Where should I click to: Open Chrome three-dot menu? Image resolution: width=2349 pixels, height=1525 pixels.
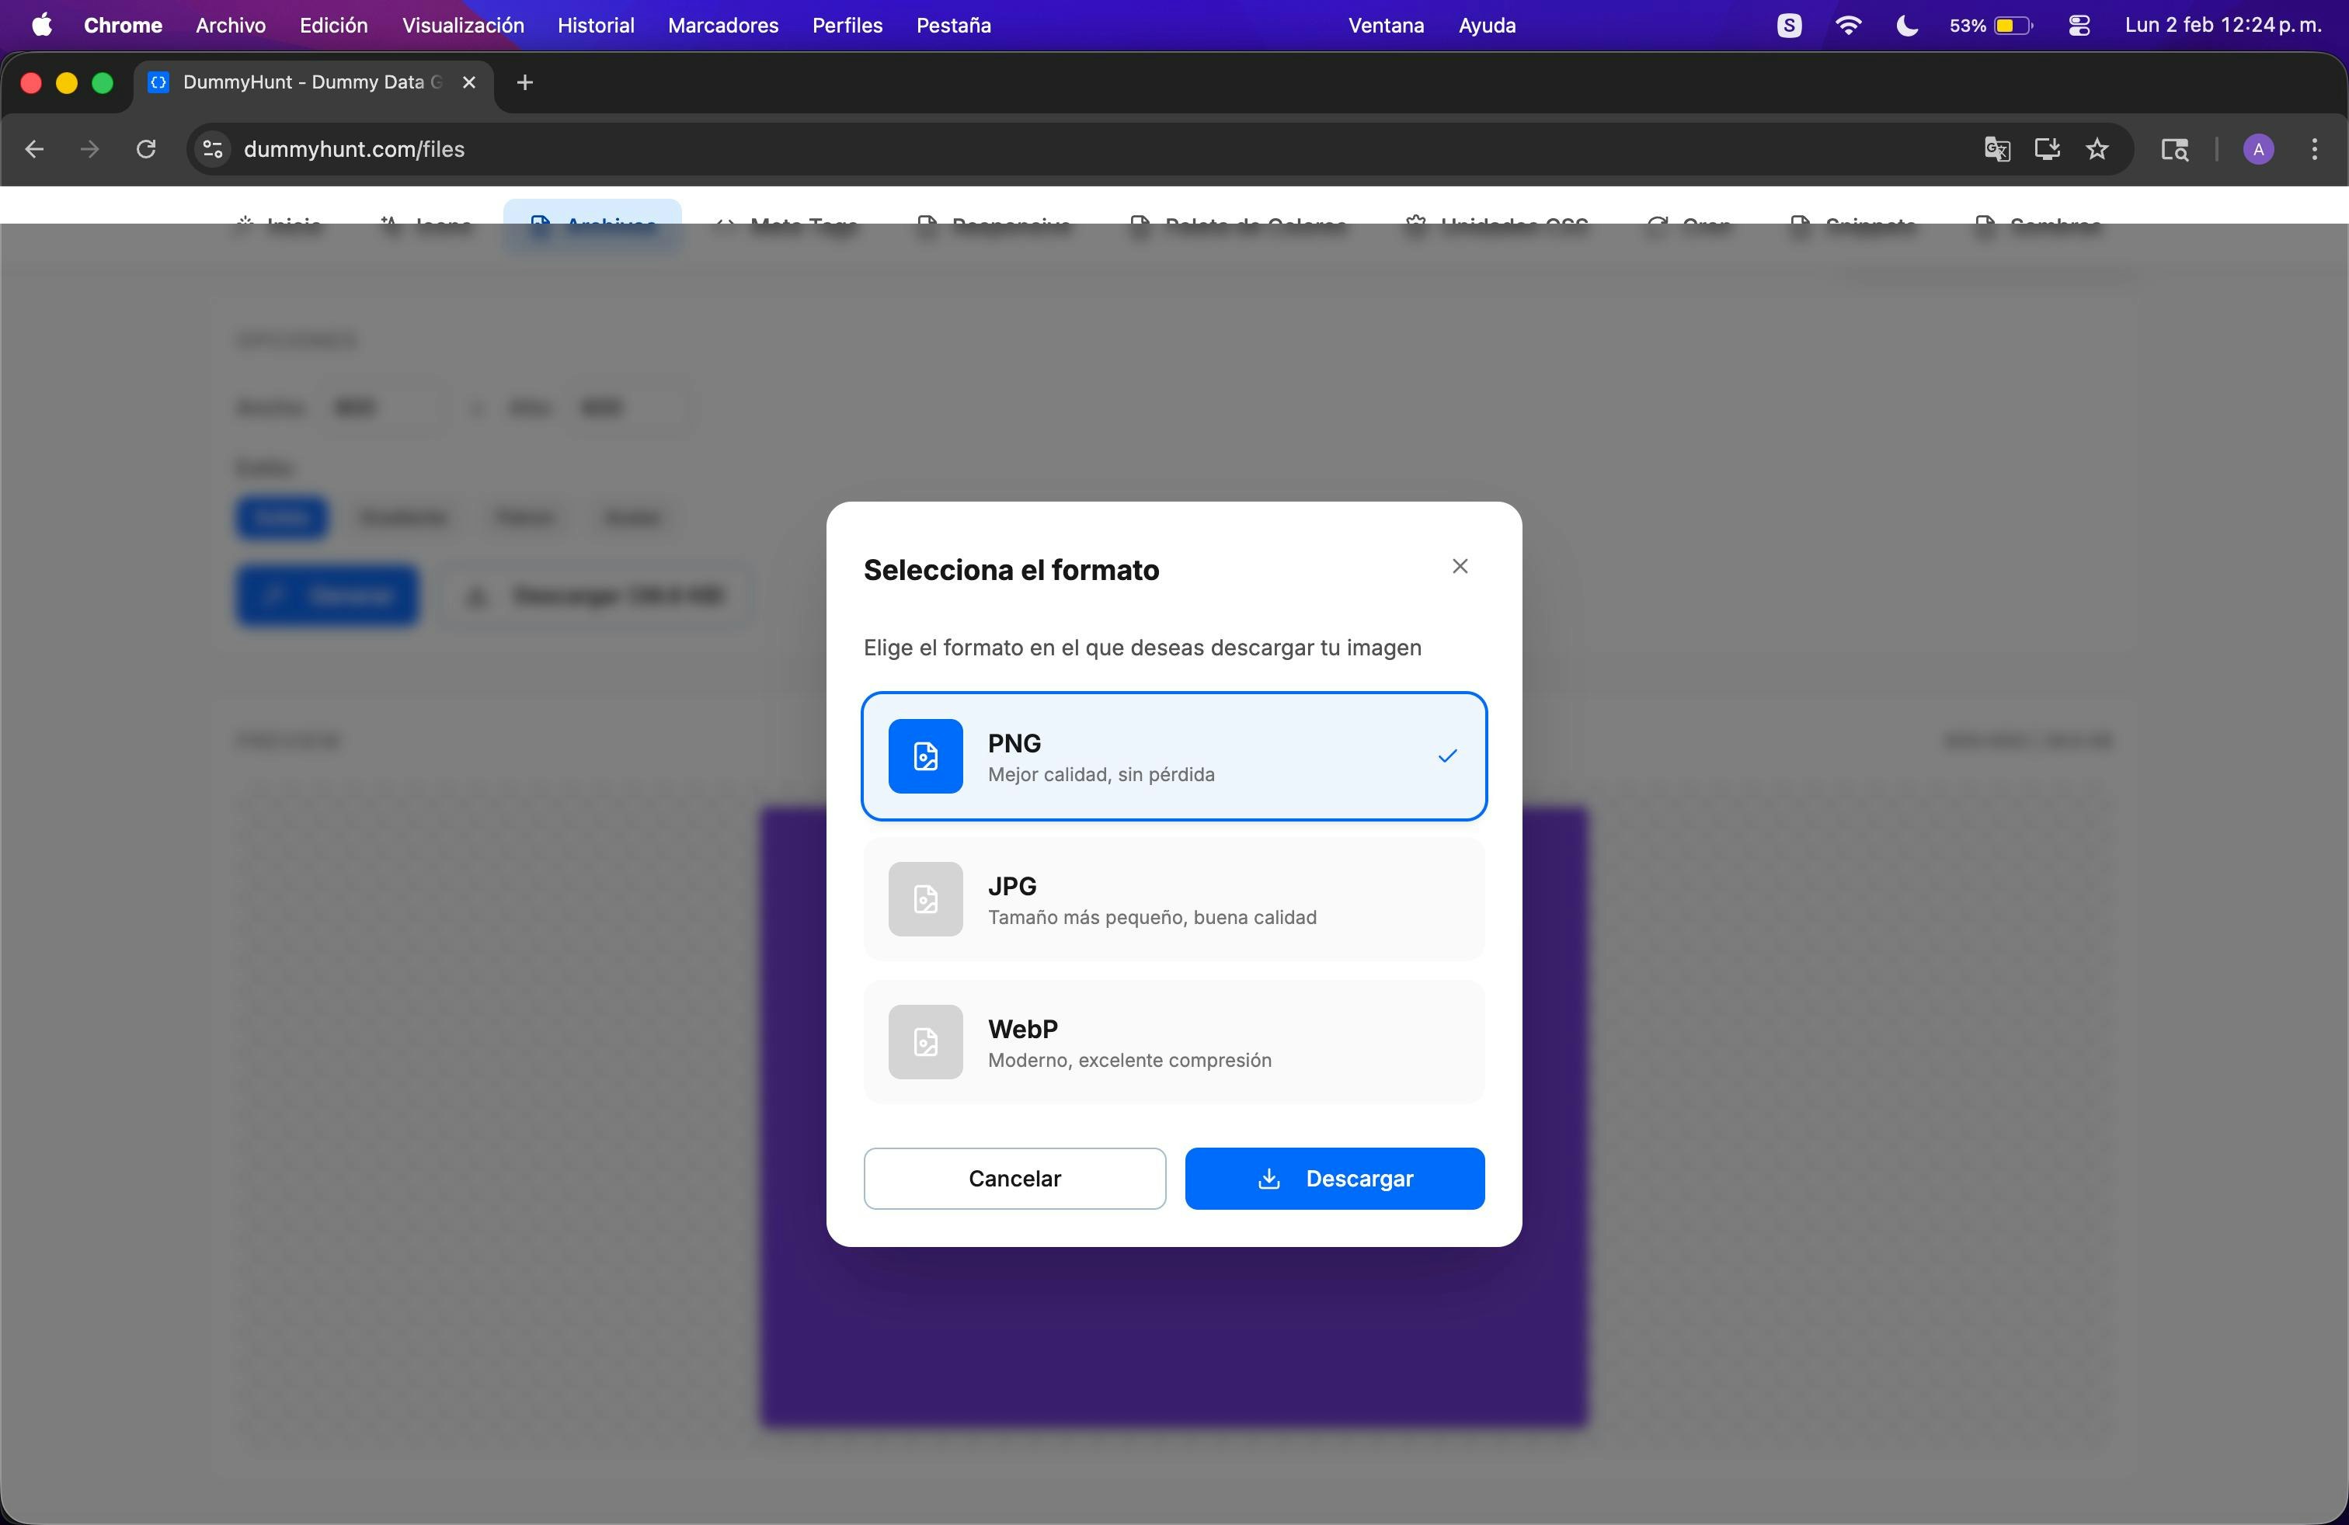click(x=2315, y=149)
